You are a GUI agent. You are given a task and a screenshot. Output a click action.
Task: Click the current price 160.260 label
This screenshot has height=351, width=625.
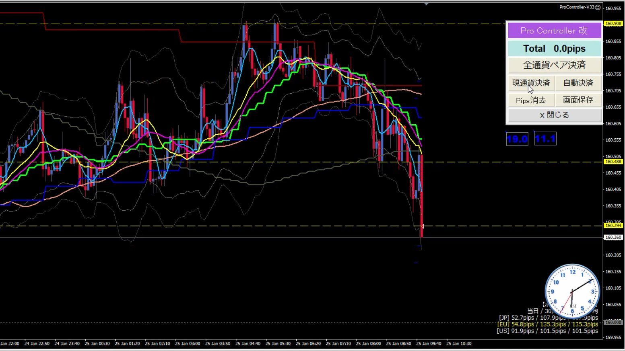click(613, 237)
